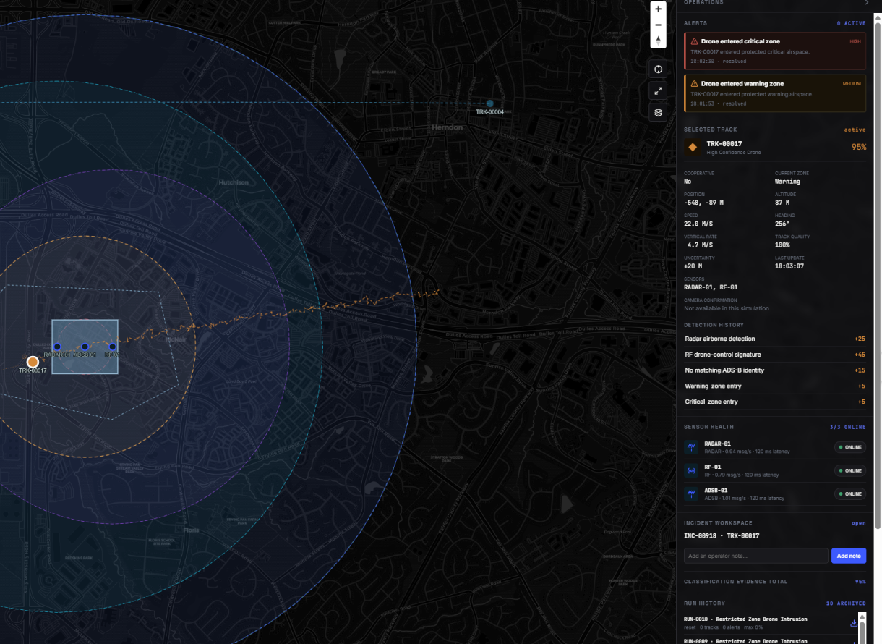
Task: Select the 'No matching ADS-B identity' row
Action: (x=775, y=370)
